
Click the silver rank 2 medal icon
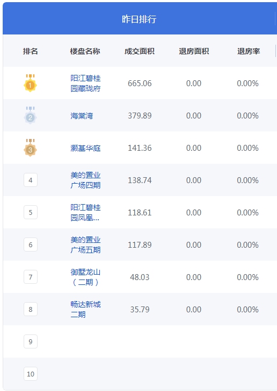[x=31, y=115]
